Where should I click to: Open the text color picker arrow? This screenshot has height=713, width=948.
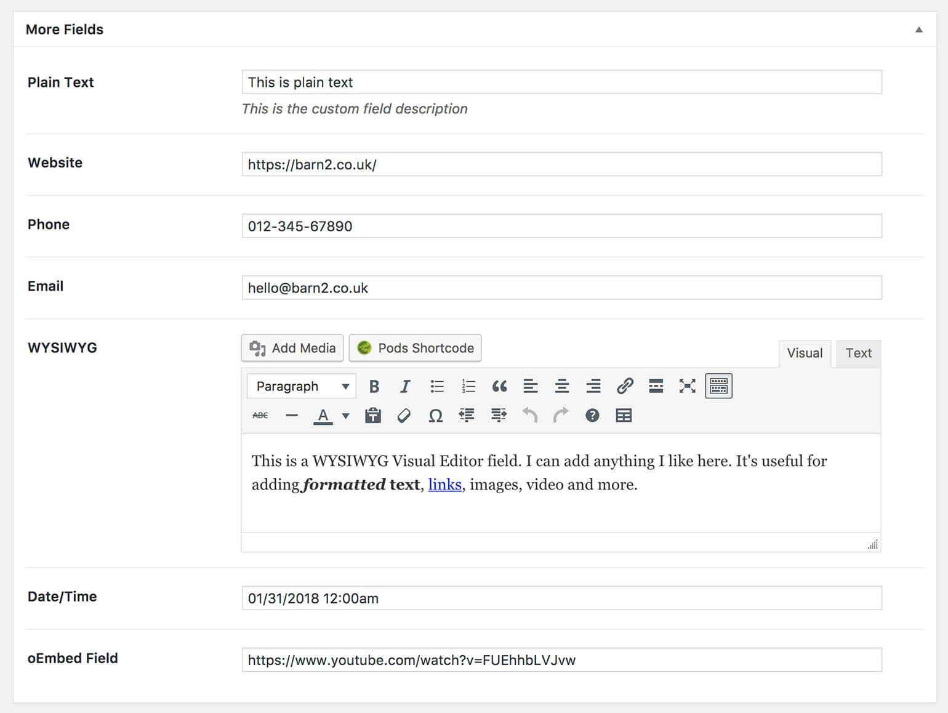[x=345, y=415]
